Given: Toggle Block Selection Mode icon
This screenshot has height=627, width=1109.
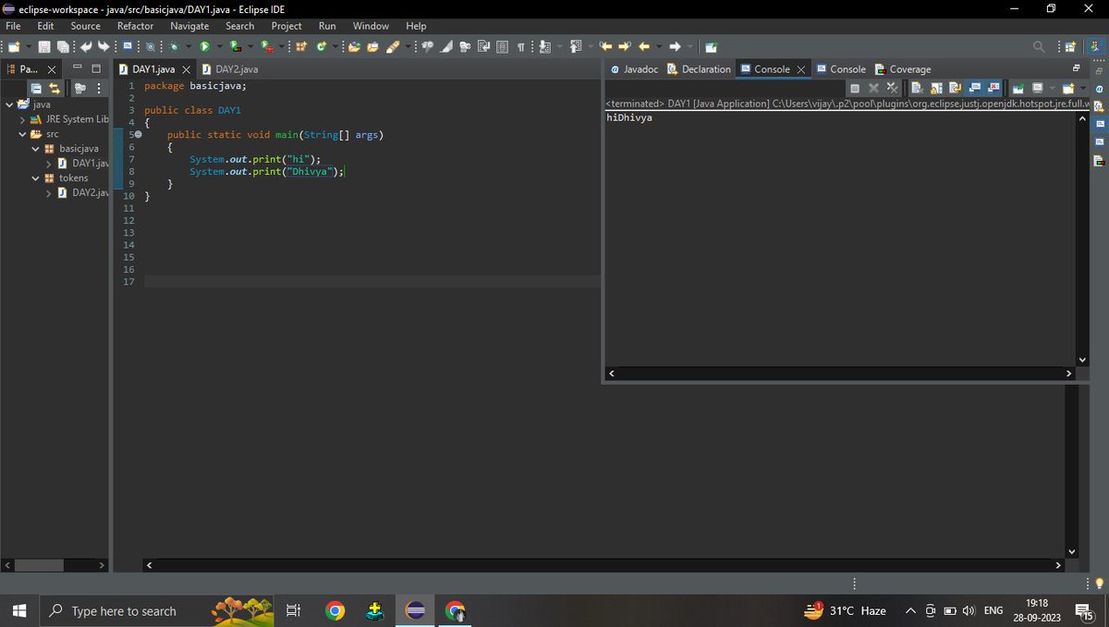Looking at the screenshot, I should click(x=502, y=46).
